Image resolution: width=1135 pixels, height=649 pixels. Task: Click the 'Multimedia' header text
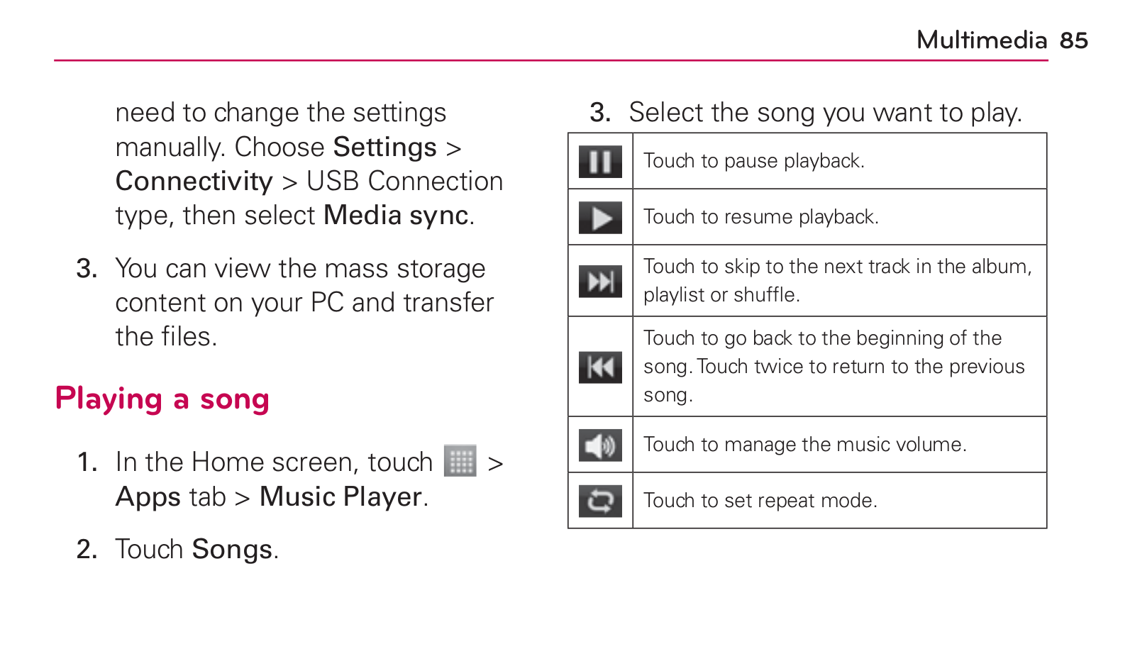(982, 40)
